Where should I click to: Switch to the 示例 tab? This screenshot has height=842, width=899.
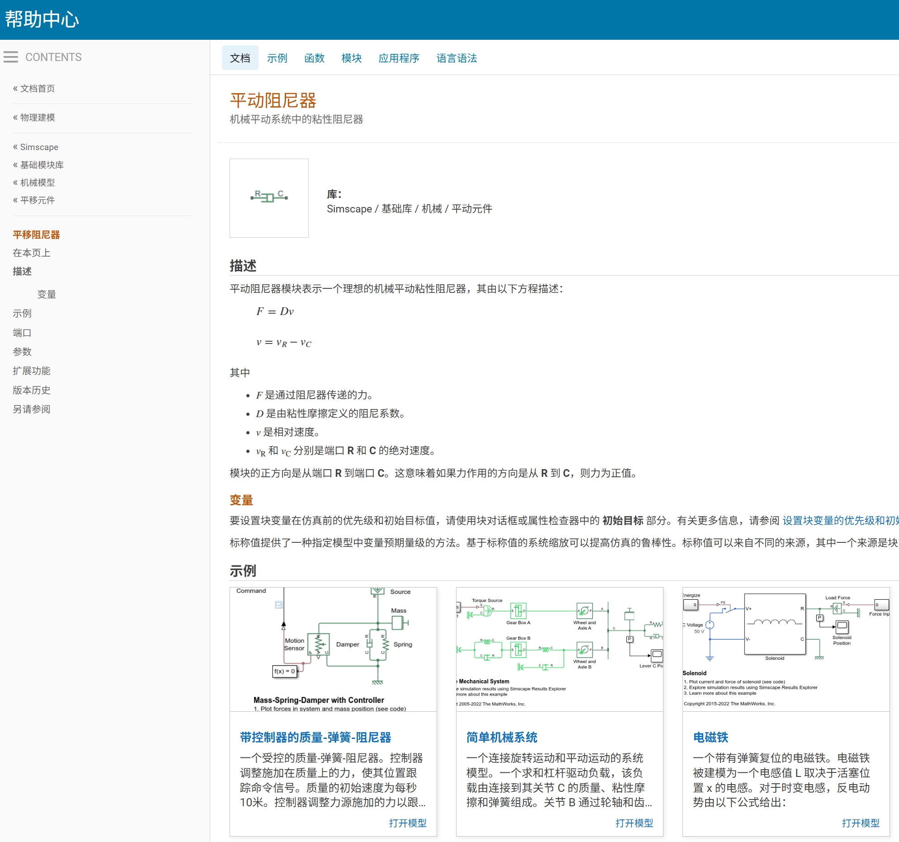[x=277, y=58]
